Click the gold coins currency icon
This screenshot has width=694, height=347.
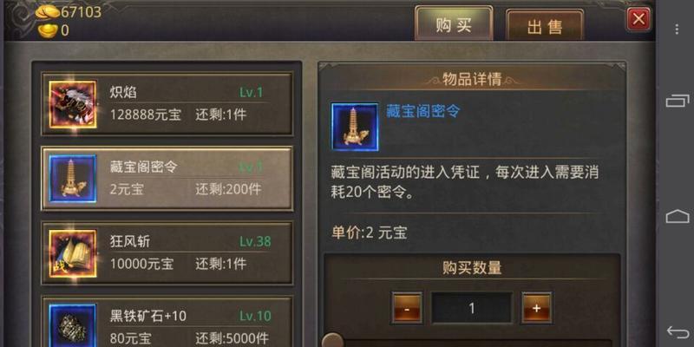pyautogui.click(x=47, y=12)
